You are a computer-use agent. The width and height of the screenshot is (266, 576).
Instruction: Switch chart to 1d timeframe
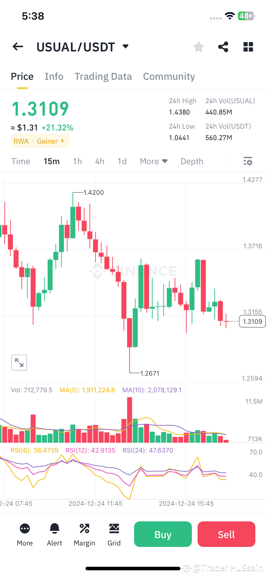coord(122,161)
